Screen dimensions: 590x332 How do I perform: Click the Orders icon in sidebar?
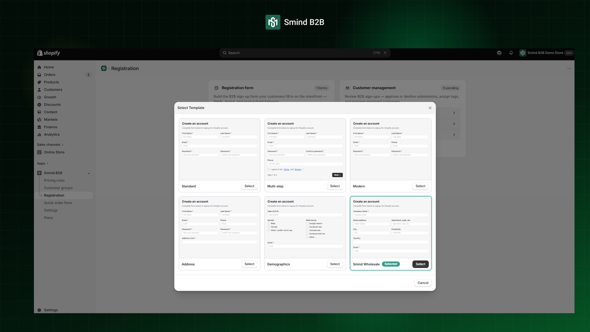(x=39, y=75)
